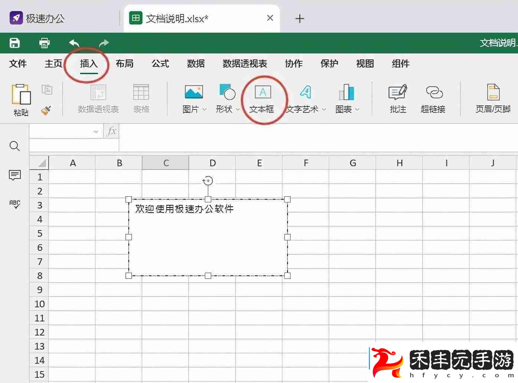Click the search magnifier sidebar icon
518x383 pixels.
[14, 146]
